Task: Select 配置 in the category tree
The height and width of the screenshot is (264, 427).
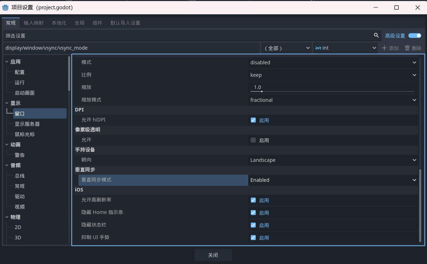Action: [x=20, y=72]
